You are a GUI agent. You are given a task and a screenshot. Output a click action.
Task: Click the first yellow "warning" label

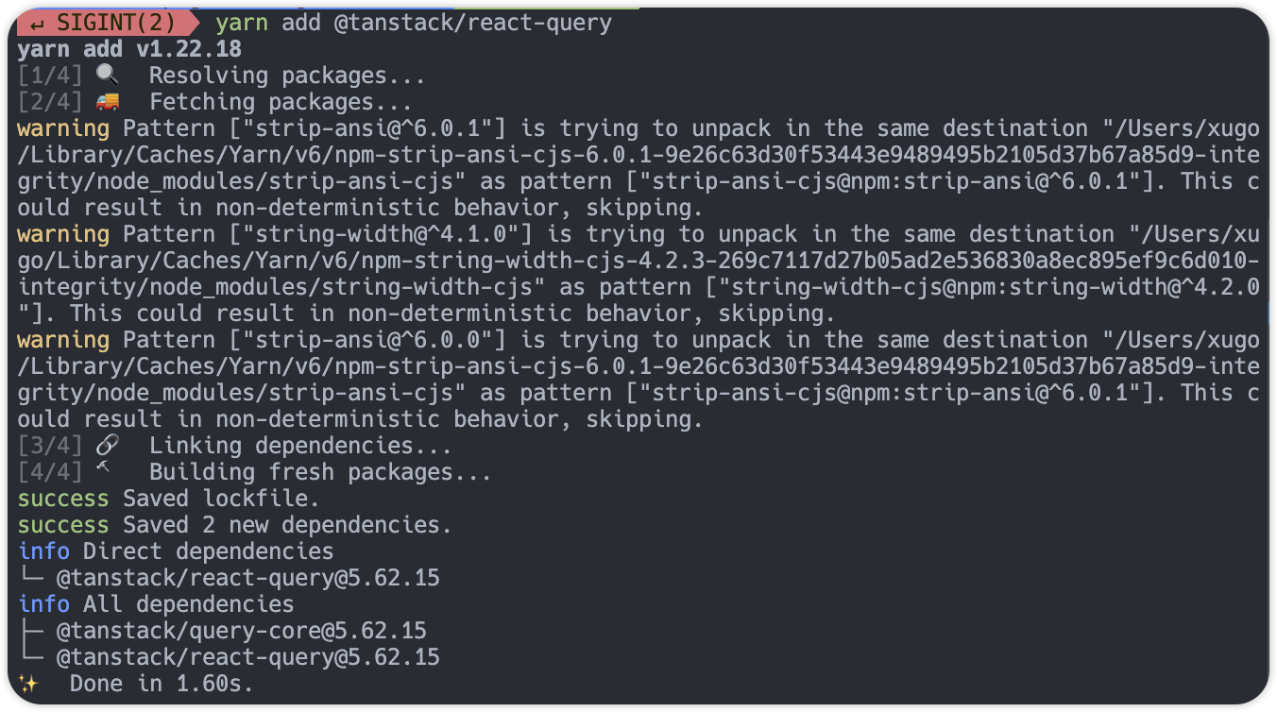(x=63, y=128)
